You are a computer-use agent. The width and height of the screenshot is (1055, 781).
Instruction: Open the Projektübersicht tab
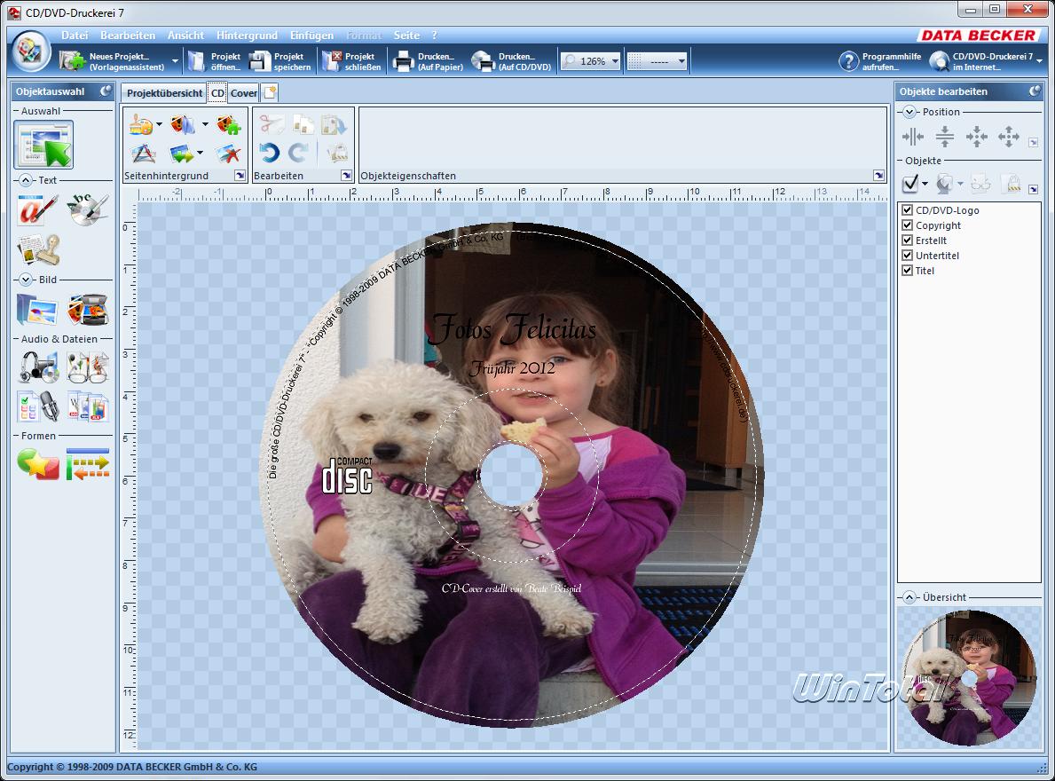pos(164,93)
